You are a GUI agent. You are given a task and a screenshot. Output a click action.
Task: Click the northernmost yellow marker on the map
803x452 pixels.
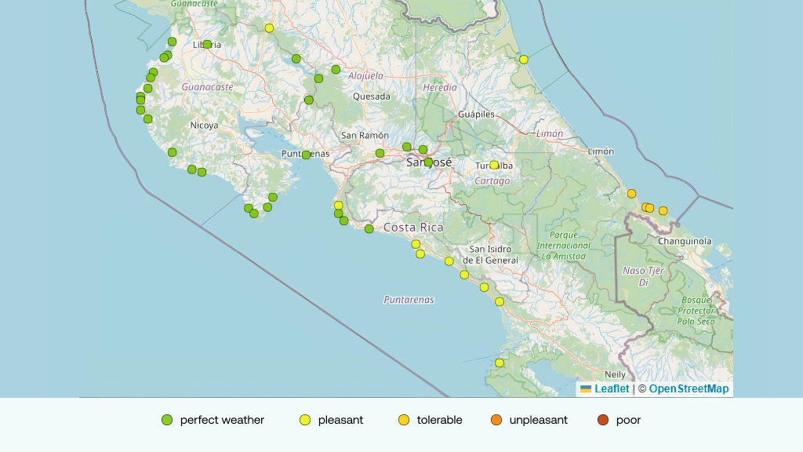[x=269, y=28]
